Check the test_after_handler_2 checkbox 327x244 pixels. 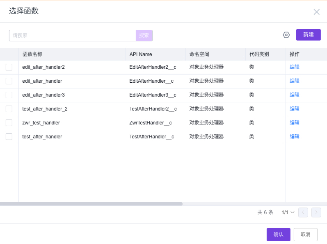tap(9, 109)
